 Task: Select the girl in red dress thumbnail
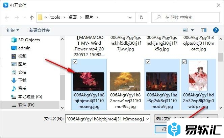coord(198,75)
